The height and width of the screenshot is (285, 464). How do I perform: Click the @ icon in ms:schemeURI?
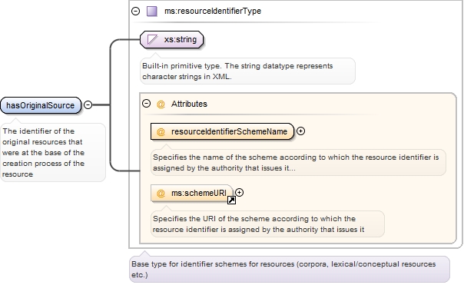point(161,194)
